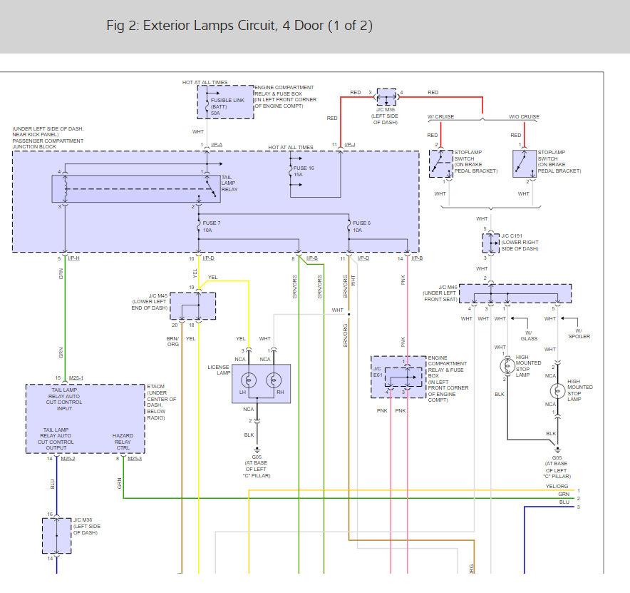Click the FUSE 7 10A label
630x593 pixels.
point(212,226)
